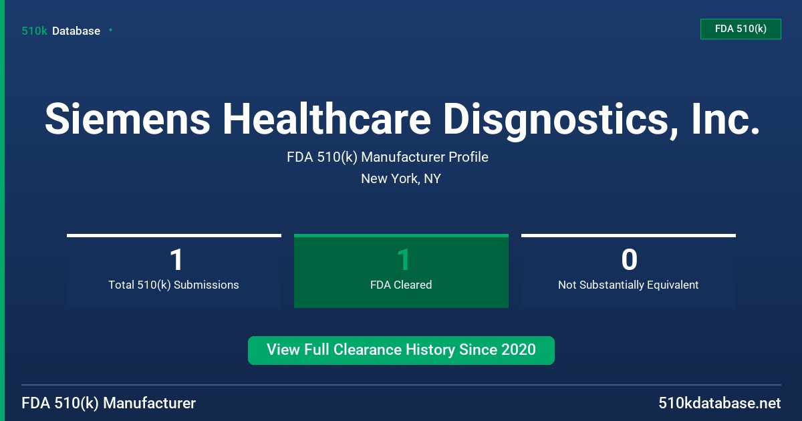
Task: Click the 510k Database logo text
Action: [61, 31]
